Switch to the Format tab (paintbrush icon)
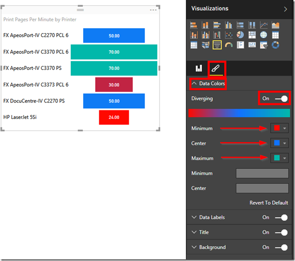Image resolution: width=295 pixels, height=261 pixels. 216,68
